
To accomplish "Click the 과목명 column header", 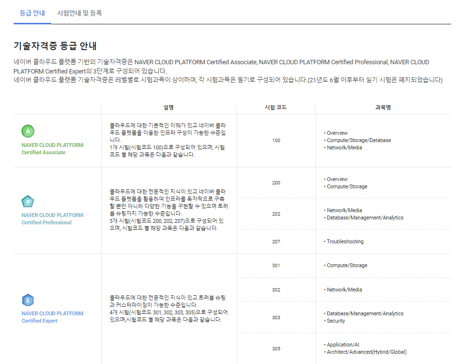I will 383,108.
